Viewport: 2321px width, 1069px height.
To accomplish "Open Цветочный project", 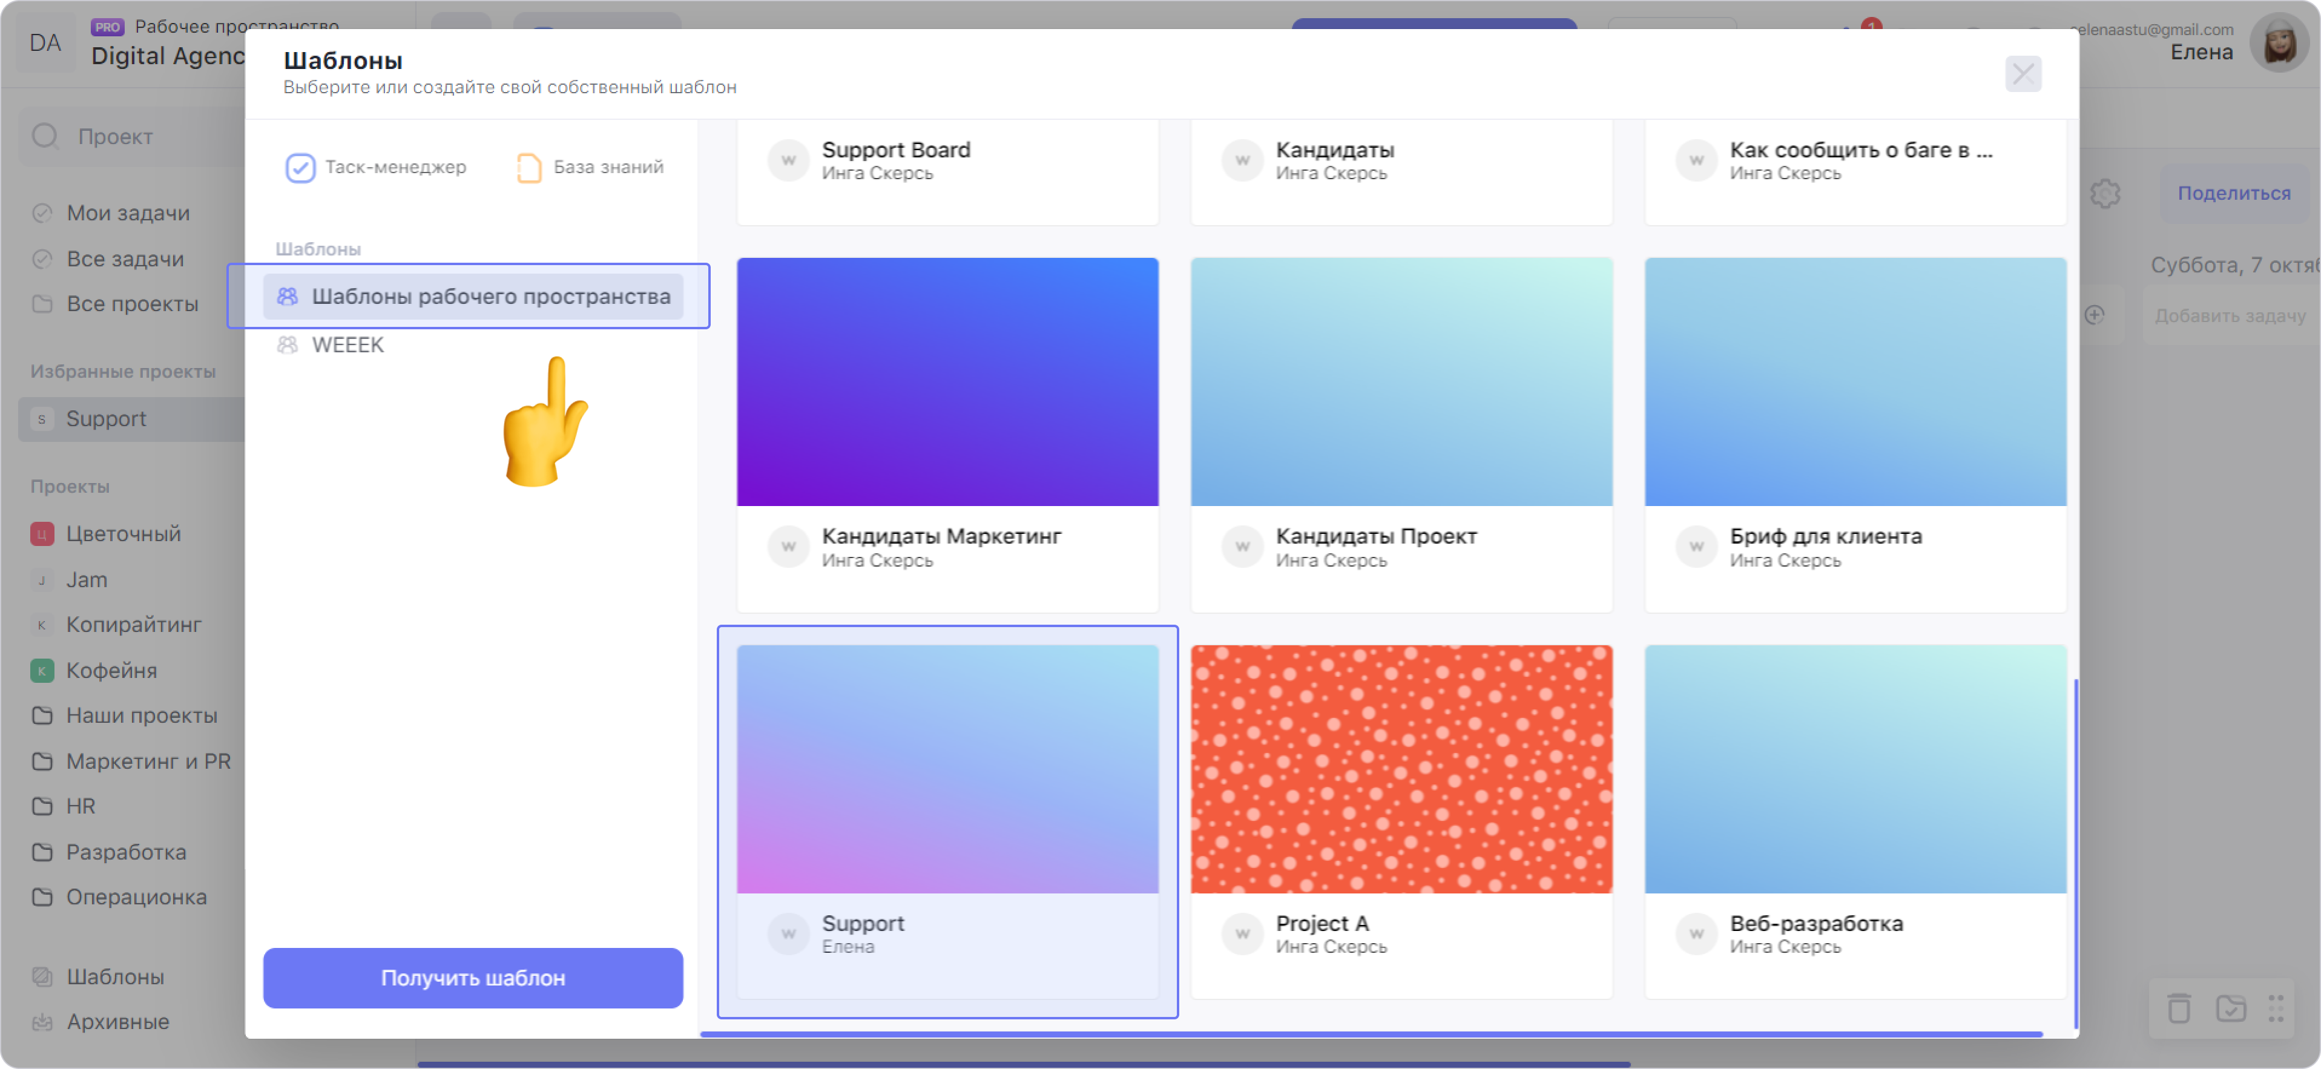I will (122, 534).
